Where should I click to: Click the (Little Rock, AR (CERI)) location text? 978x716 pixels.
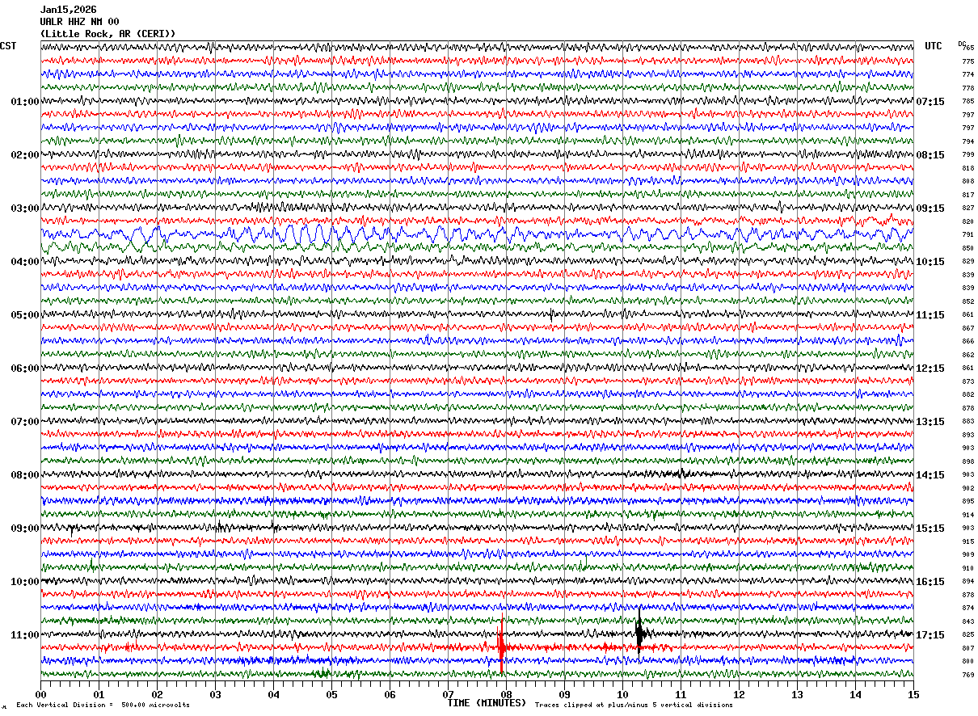107,34
